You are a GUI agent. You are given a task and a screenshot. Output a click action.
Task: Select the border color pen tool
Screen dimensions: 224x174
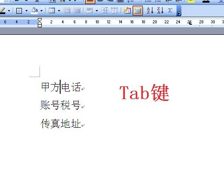point(3,11)
